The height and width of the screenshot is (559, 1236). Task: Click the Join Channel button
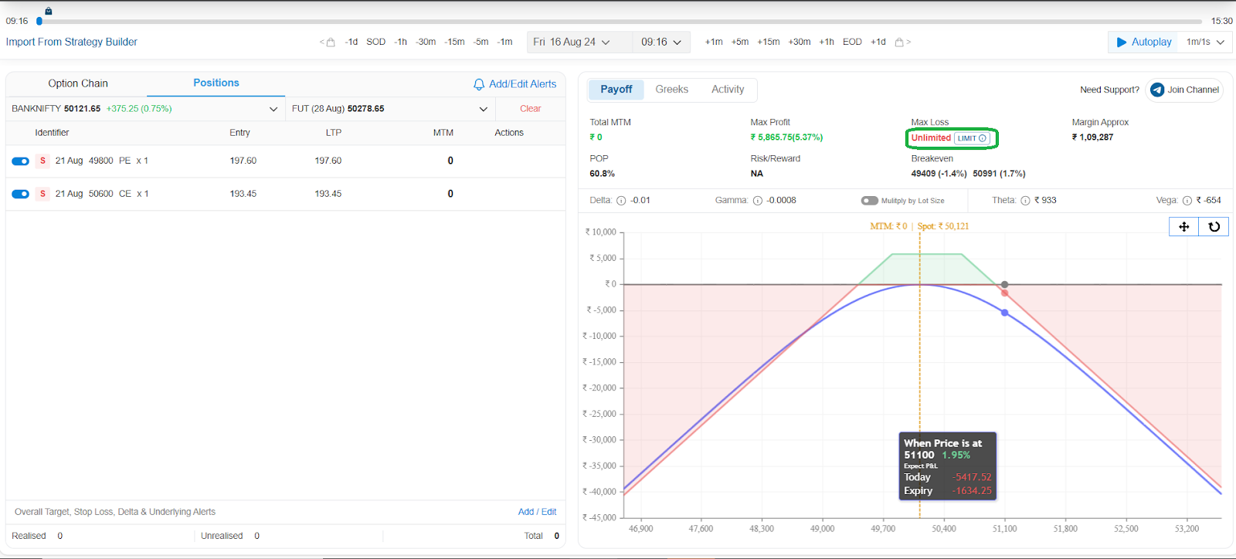pyautogui.click(x=1184, y=90)
